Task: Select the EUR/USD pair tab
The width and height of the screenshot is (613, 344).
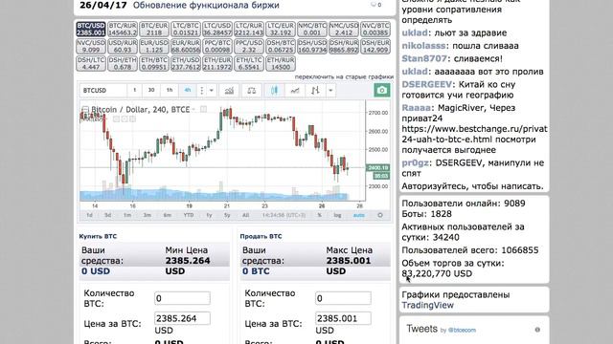Action: [154, 47]
